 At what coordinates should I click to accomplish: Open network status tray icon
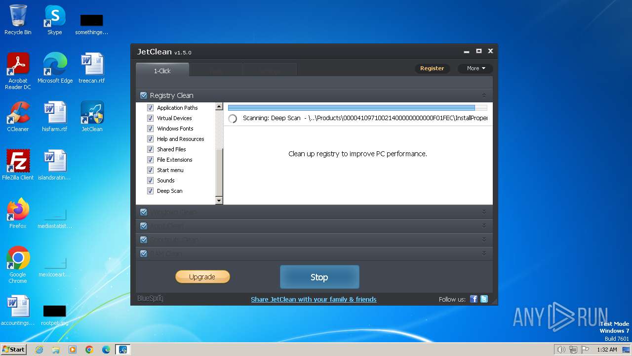point(573,350)
